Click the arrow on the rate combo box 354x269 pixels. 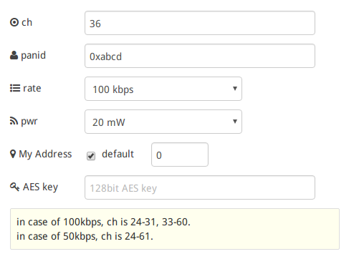[235, 89]
